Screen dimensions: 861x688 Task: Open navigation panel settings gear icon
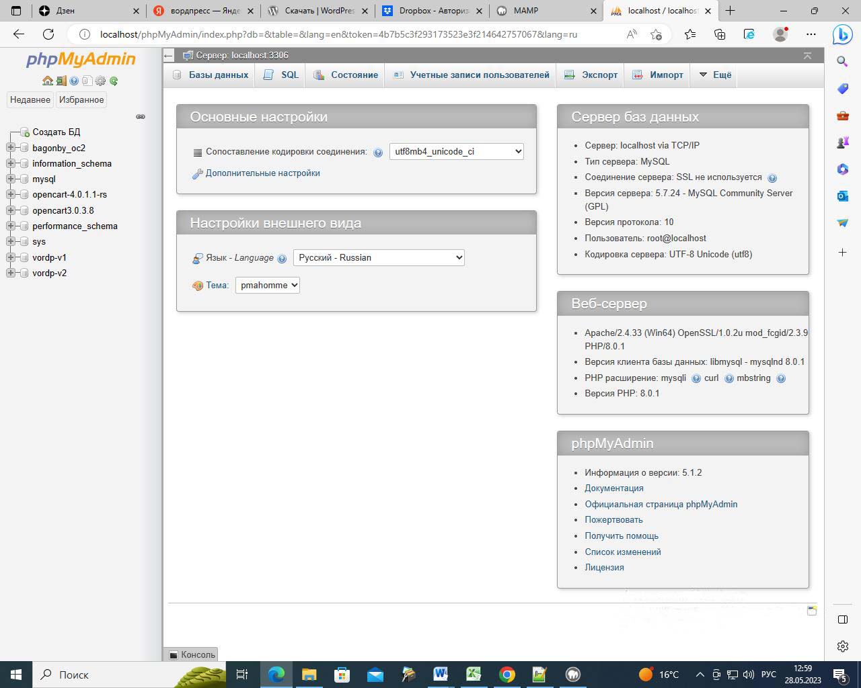pyautogui.click(x=100, y=81)
